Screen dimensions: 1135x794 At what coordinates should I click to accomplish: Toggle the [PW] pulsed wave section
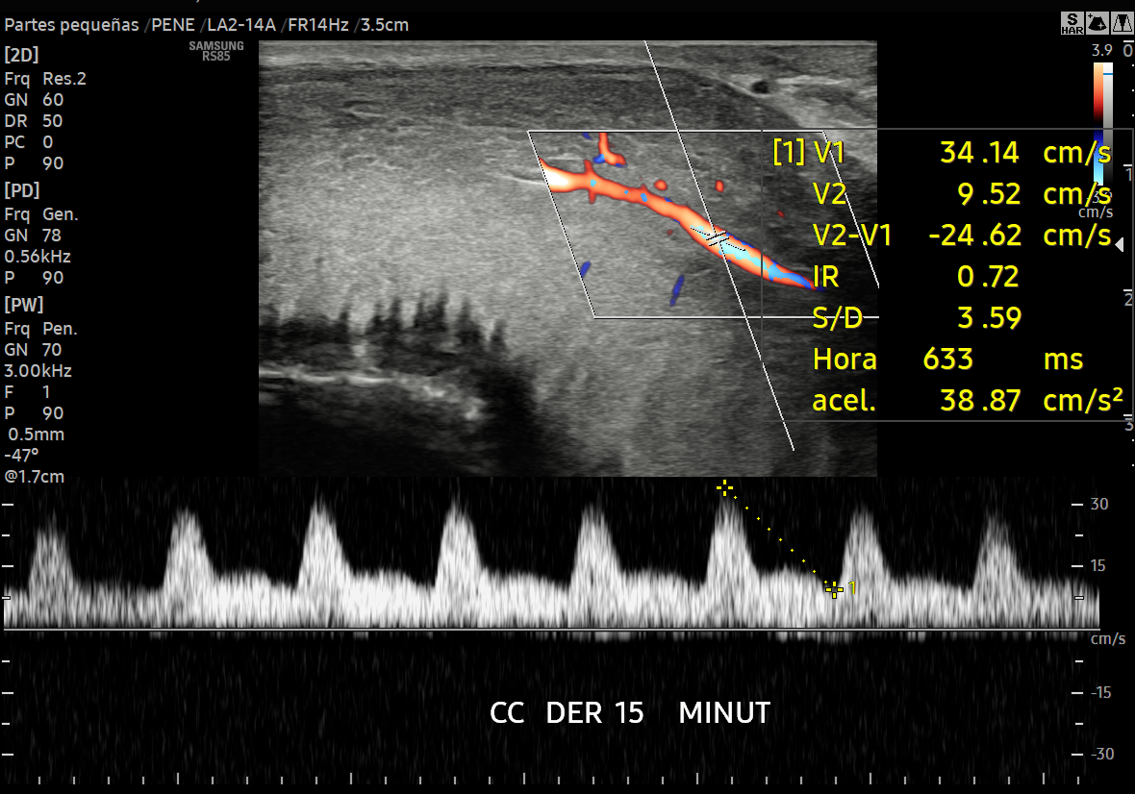(x=22, y=307)
